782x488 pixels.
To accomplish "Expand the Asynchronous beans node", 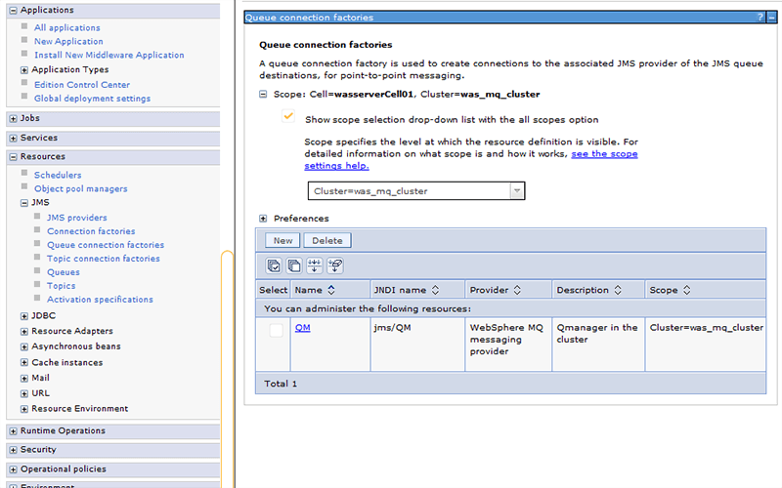I will click(x=23, y=346).
